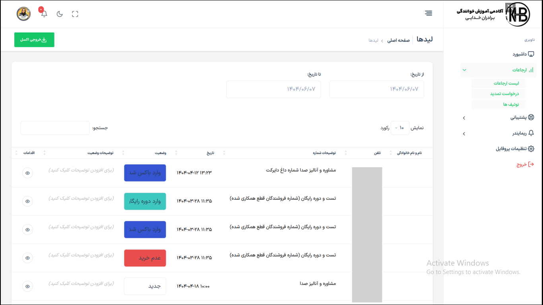Viewport: 543px width, 305px height.
Task: Click the eye icon for جدید row
Action: click(27, 286)
